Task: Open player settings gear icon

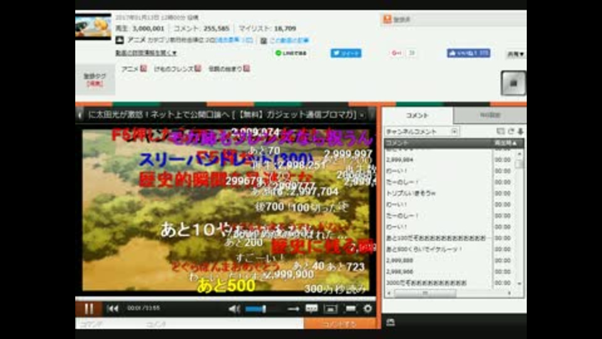Action: click(368, 309)
